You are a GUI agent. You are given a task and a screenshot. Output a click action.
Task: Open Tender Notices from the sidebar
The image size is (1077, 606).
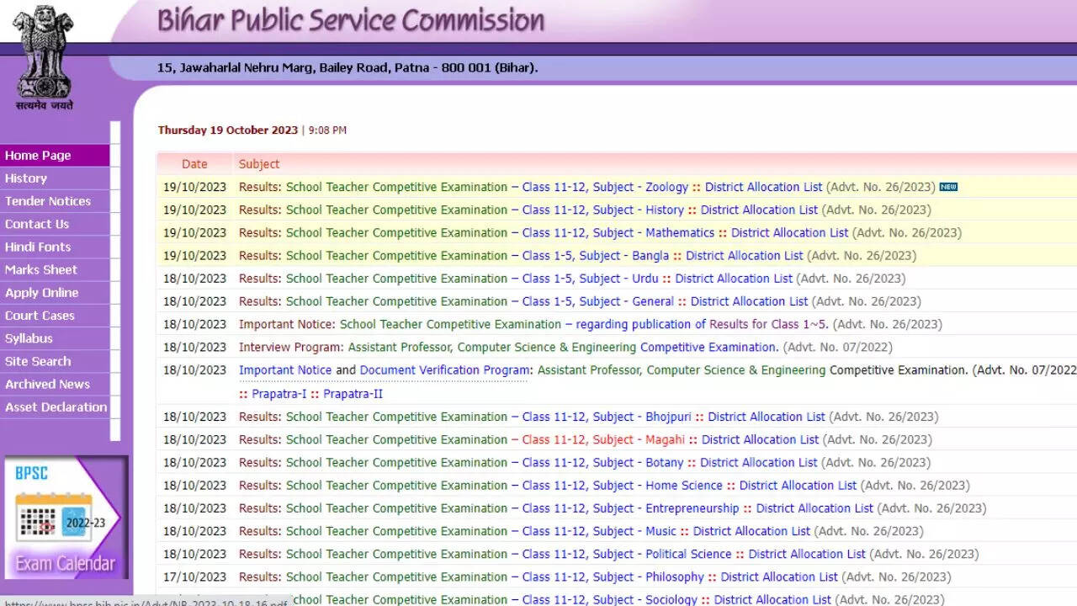48,201
